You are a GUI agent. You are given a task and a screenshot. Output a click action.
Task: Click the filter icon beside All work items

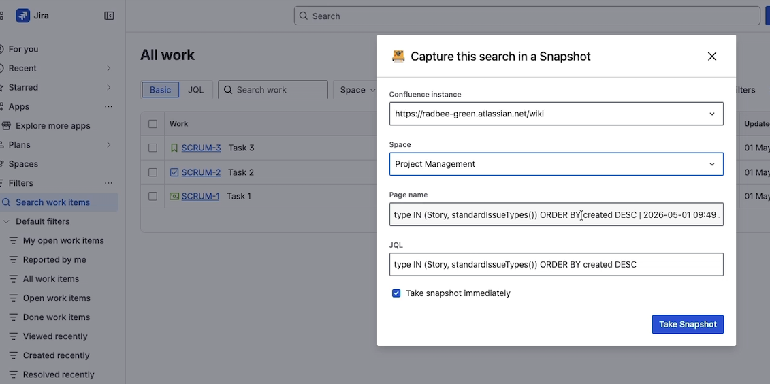click(x=14, y=279)
